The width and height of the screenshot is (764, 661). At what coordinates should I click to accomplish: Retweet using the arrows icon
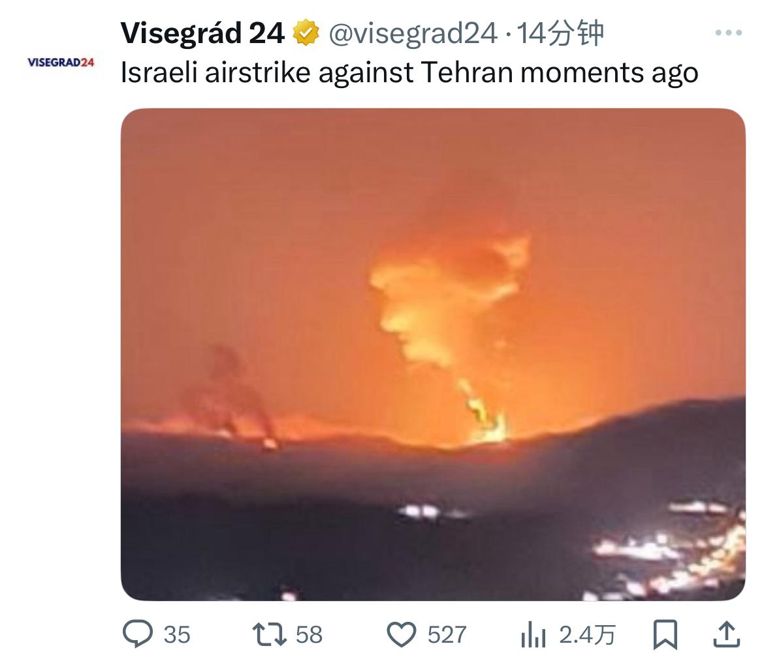tap(270, 634)
